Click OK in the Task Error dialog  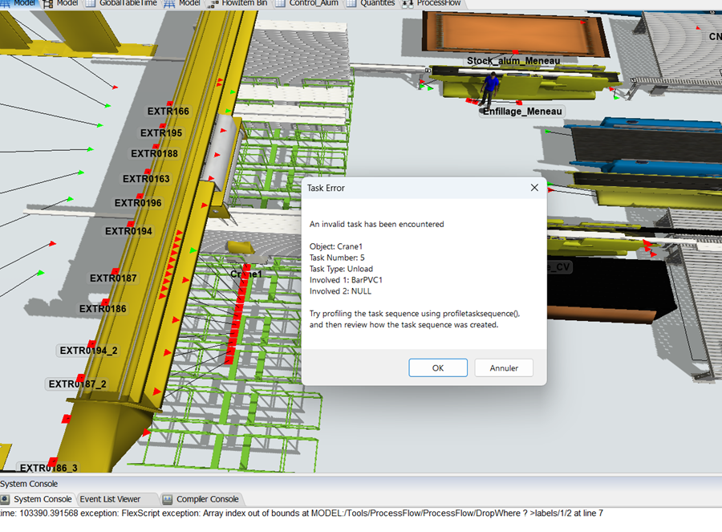pos(438,368)
